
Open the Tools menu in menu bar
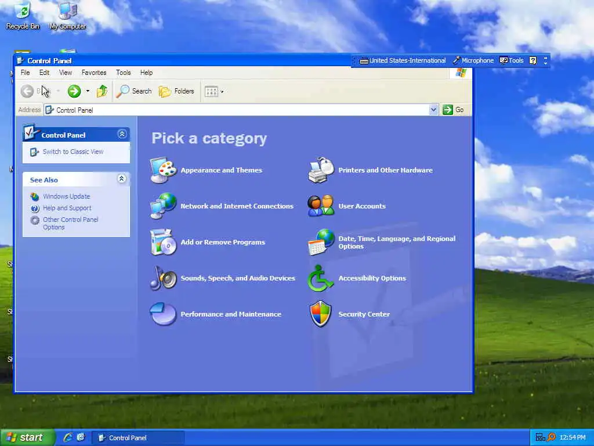click(x=123, y=73)
